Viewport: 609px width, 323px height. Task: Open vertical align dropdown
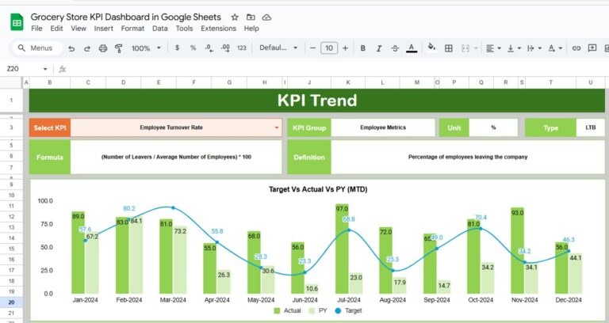point(514,48)
